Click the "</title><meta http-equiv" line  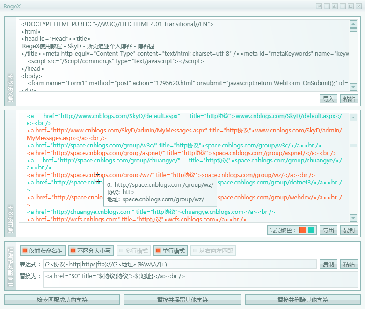click(x=185, y=53)
